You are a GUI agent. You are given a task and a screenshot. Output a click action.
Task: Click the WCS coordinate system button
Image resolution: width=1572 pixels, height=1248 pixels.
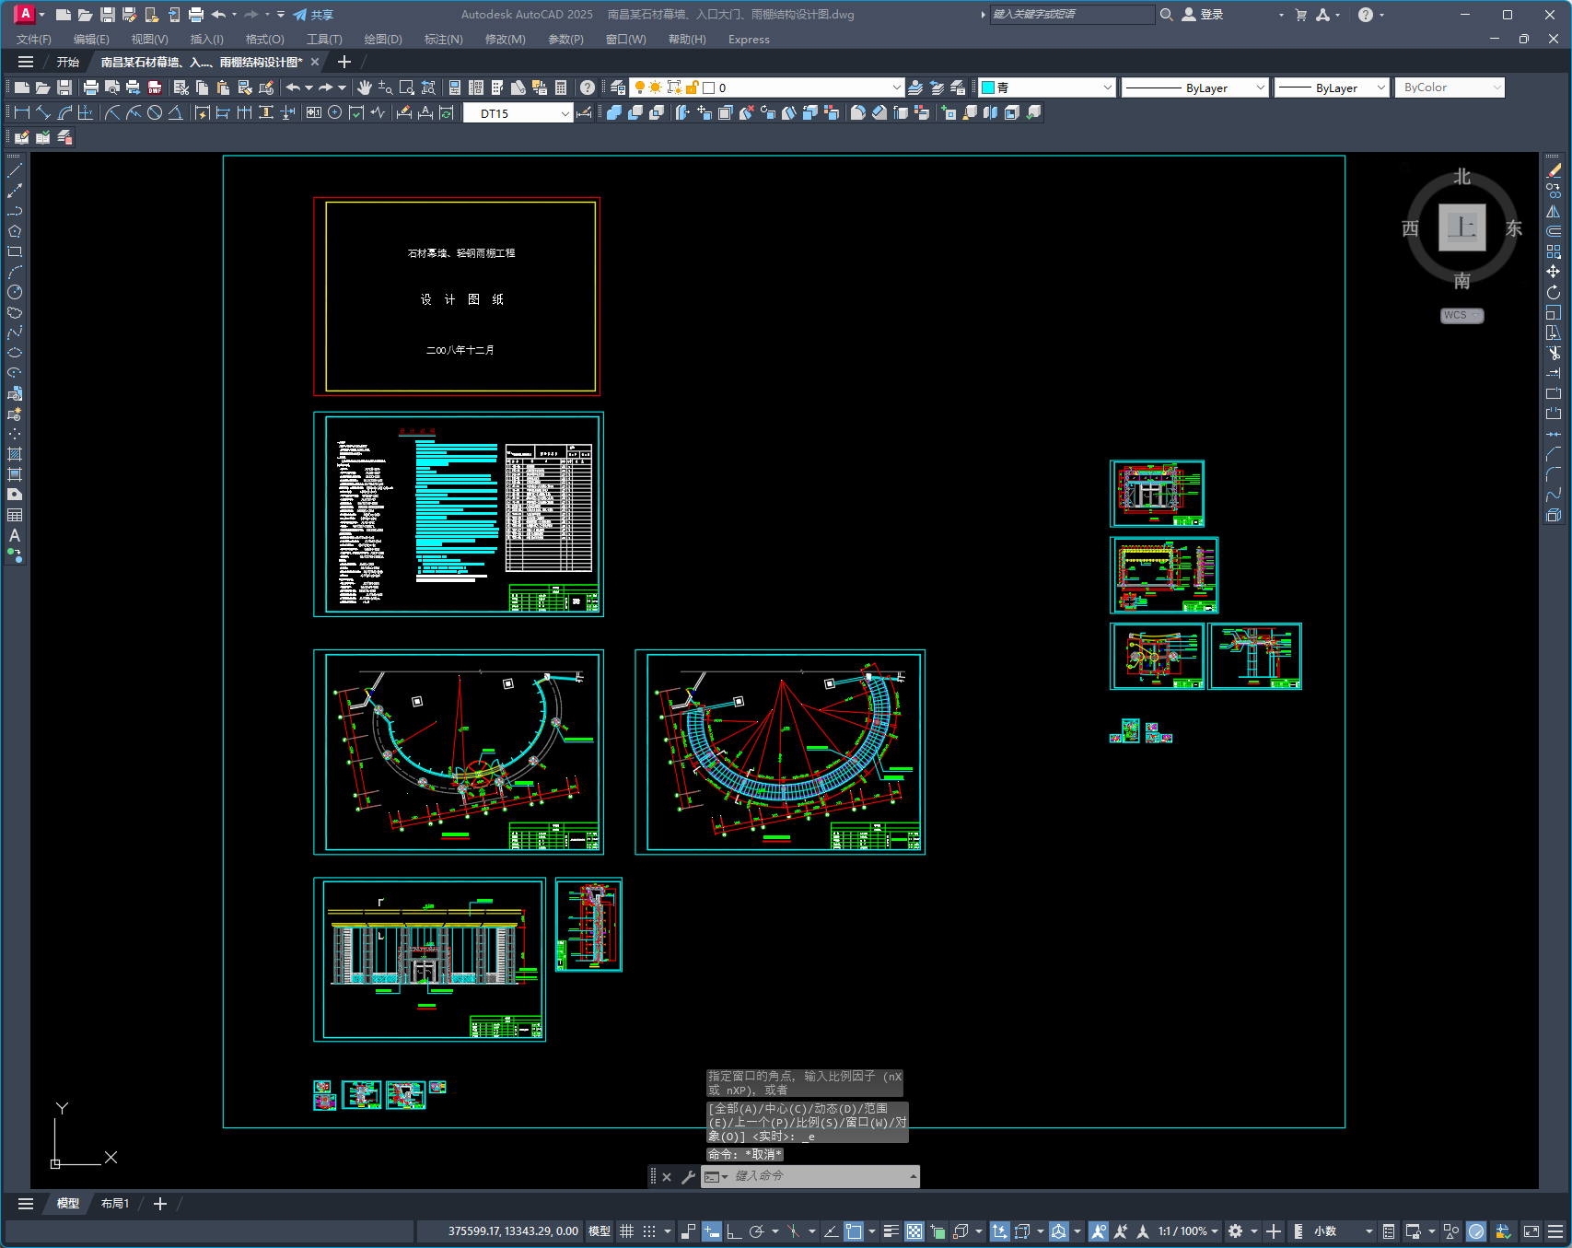(1461, 315)
